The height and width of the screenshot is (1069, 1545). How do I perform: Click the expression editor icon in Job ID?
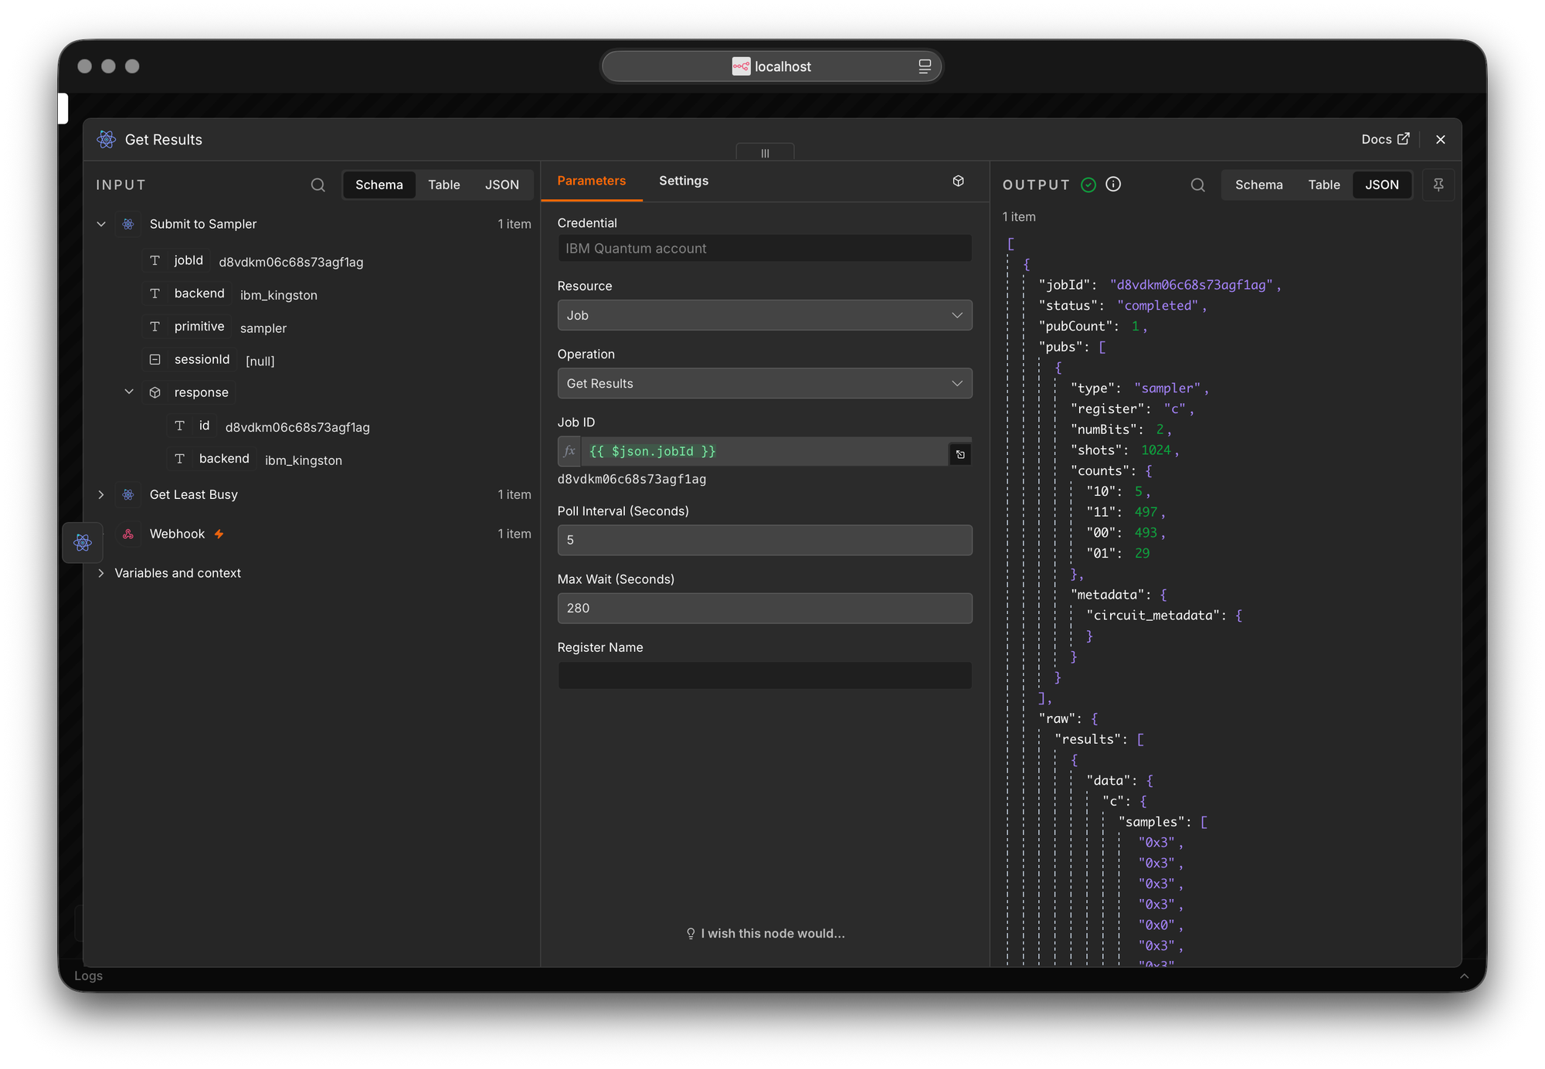pos(960,454)
